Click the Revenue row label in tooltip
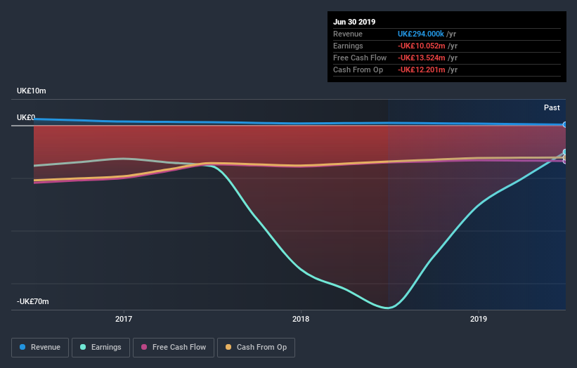Screen dimensions: 577x368 point(348,34)
